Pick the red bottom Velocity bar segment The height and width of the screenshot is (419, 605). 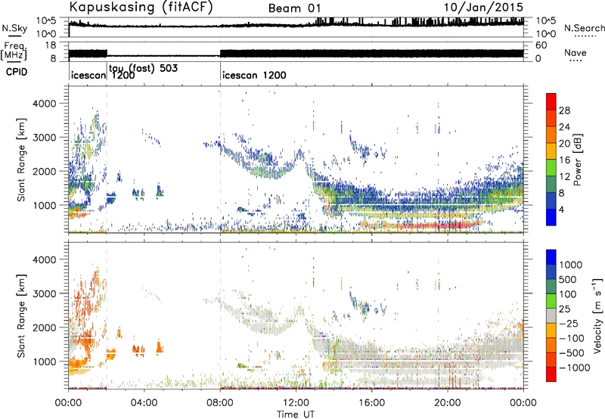pyautogui.click(x=551, y=374)
